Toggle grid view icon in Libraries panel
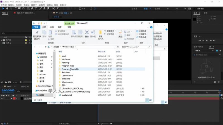 [x=217, y=51]
